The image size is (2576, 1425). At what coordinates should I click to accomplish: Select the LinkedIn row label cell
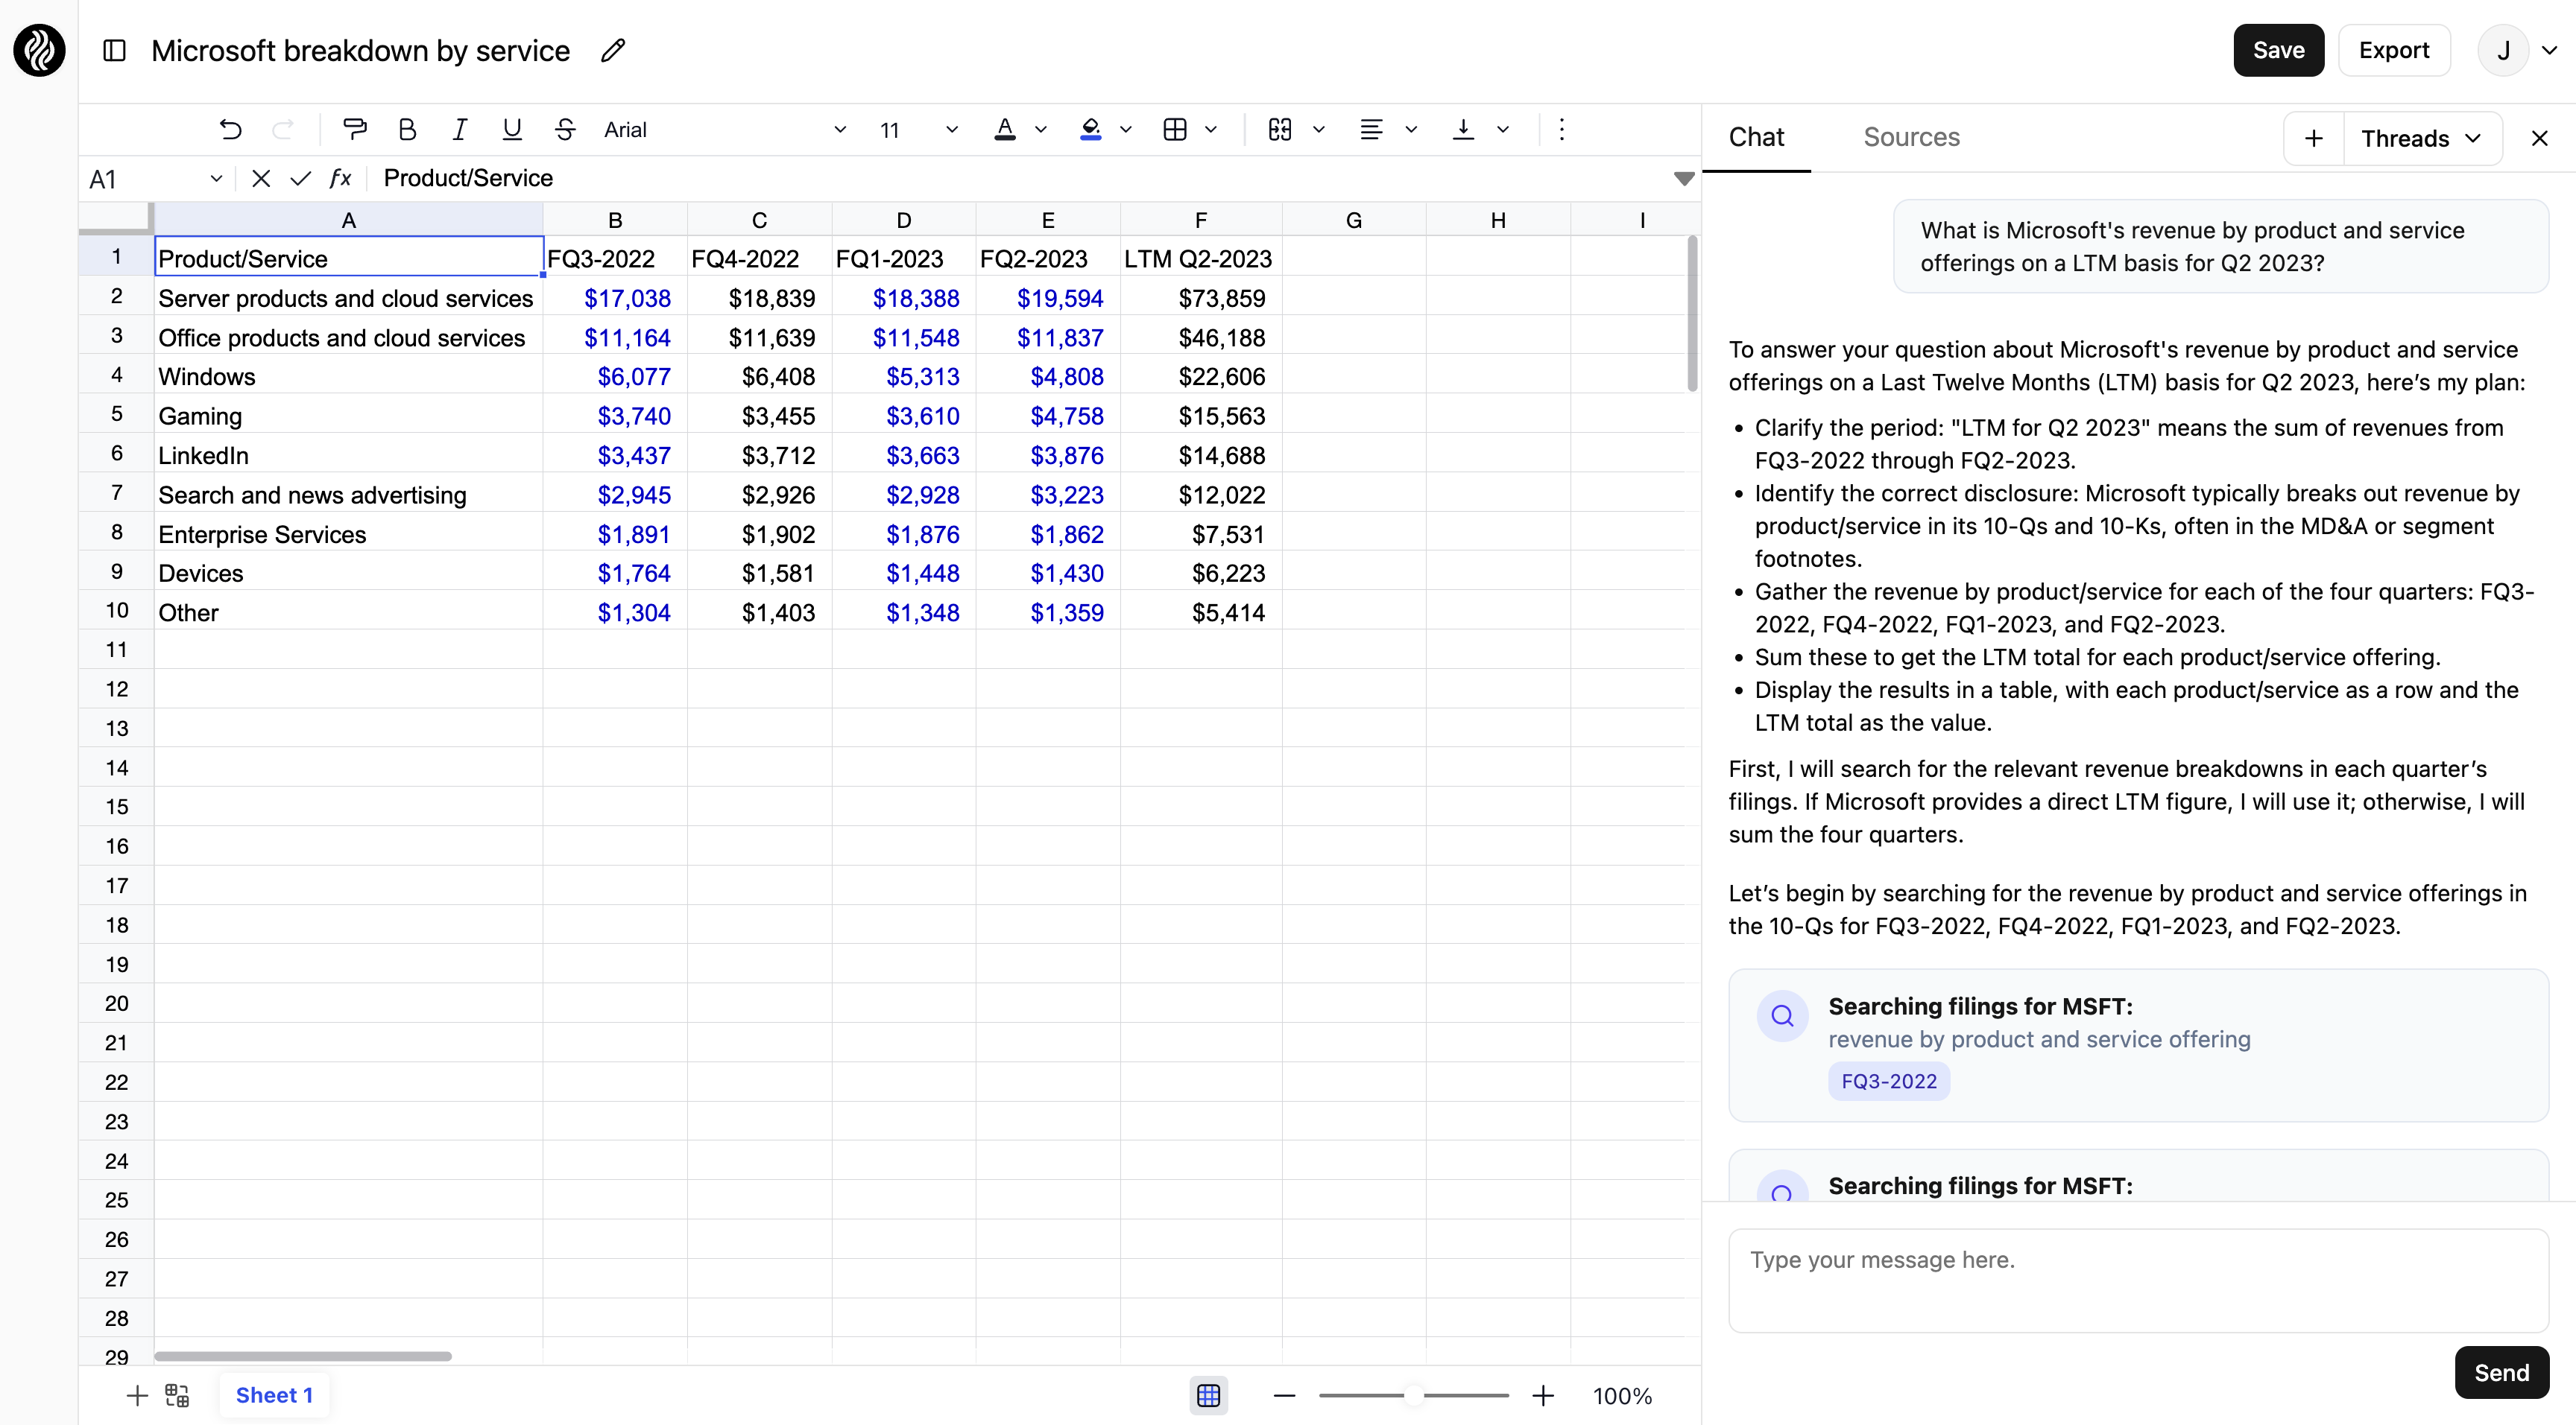coord(348,454)
